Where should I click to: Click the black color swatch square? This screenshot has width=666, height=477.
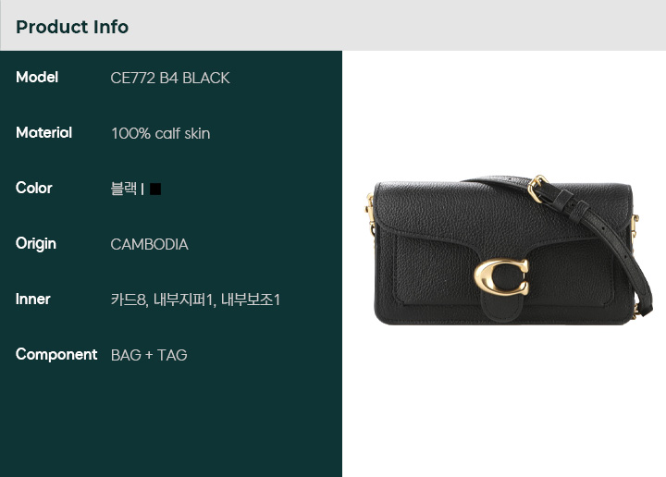point(155,189)
